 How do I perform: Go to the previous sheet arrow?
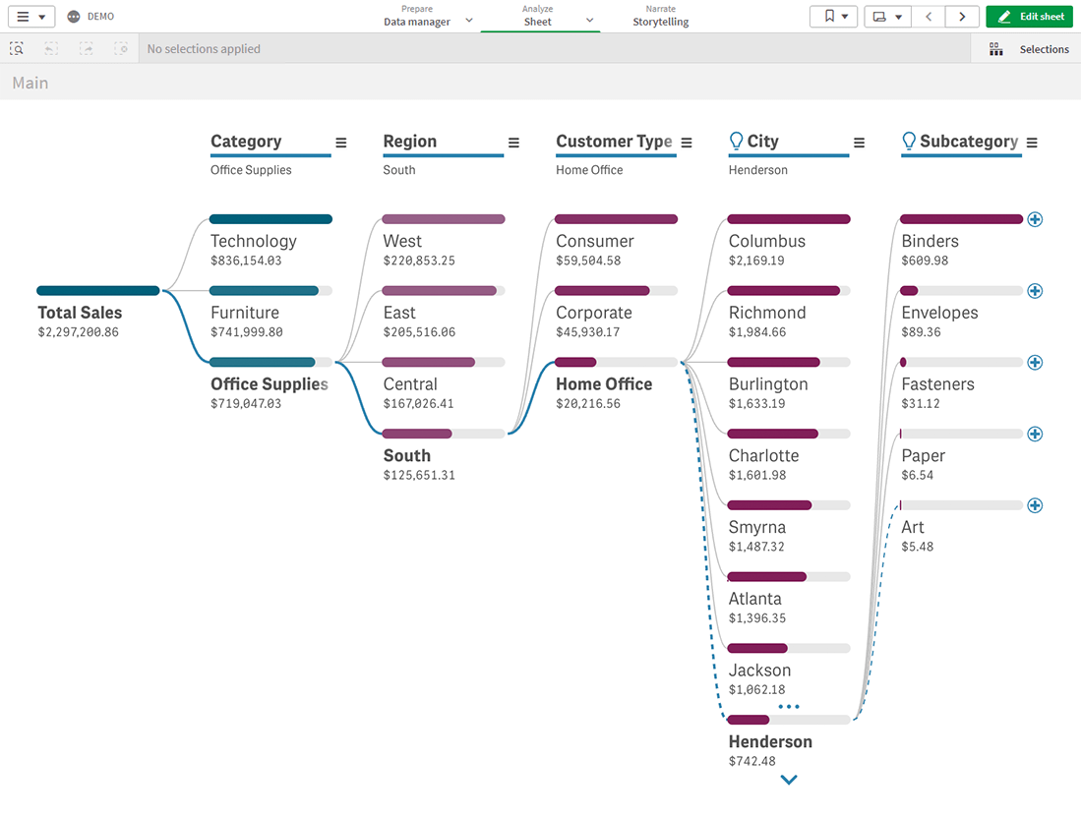coord(928,17)
